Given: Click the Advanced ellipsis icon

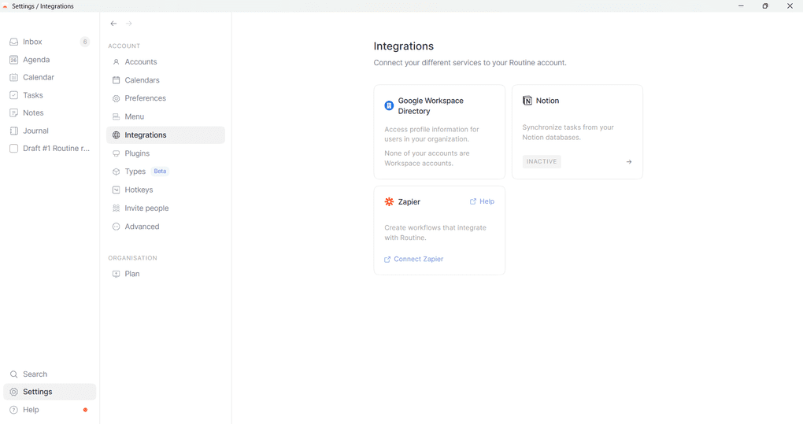Looking at the screenshot, I should [117, 227].
